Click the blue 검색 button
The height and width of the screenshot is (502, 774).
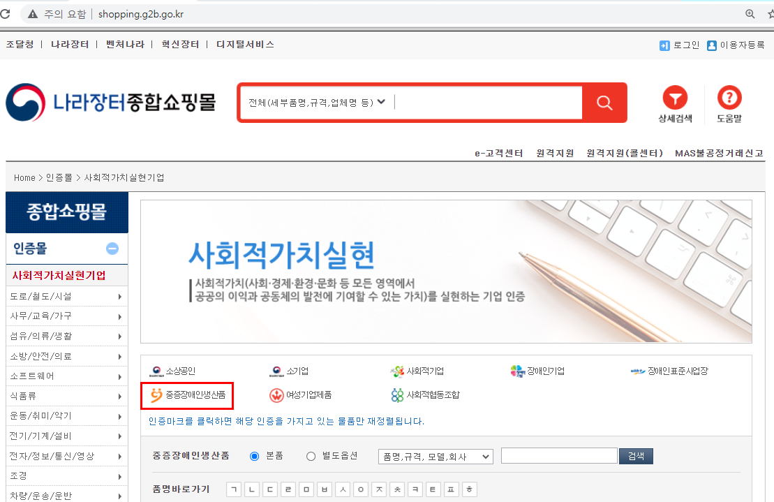636,456
